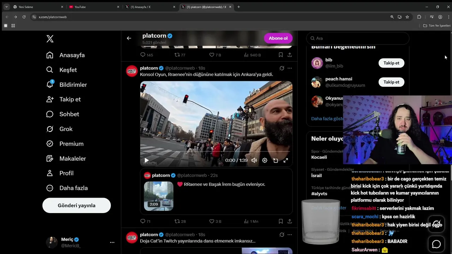Click Grok icon on Doja Cat post
This screenshot has width=452, height=254.
tap(282, 235)
